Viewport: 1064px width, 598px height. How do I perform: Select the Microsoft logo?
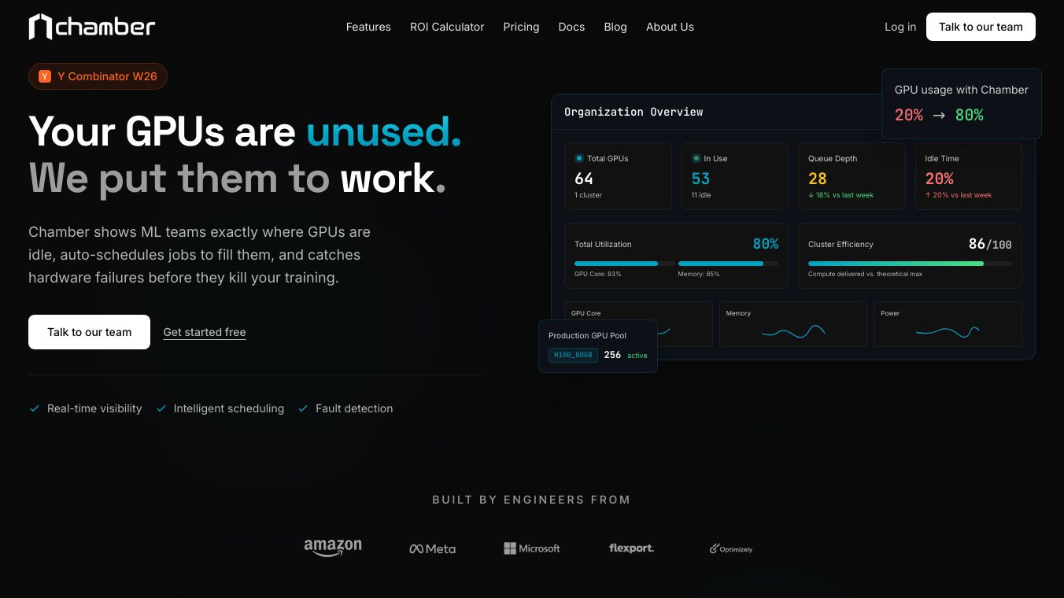click(x=532, y=548)
